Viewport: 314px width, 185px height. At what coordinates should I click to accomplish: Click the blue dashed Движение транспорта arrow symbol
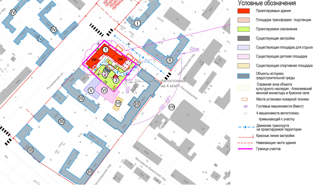click(x=246, y=127)
